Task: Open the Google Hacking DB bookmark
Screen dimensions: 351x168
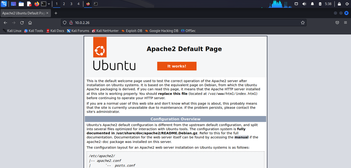Action: click(161, 31)
